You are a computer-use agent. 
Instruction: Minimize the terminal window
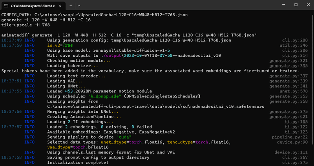[x=283, y=5]
